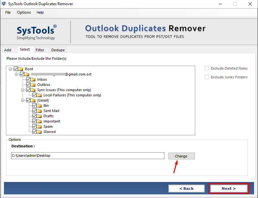
Task: Click the Inbox folder icon
Action: 33,79
